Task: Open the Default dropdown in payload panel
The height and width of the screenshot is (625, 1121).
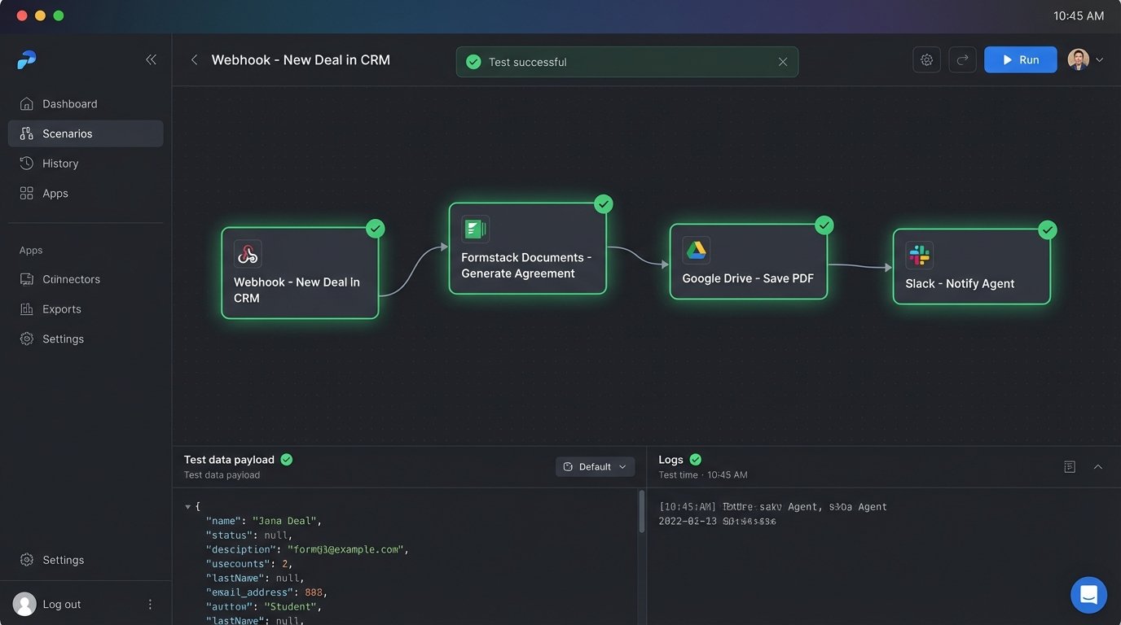Action: [x=595, y=466]
